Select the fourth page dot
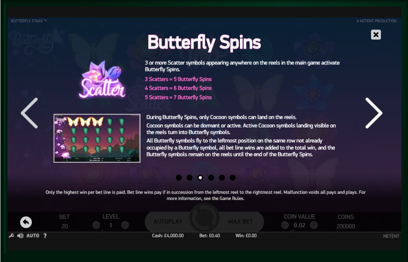The image size is (408, 262). (x=211, y=178)
